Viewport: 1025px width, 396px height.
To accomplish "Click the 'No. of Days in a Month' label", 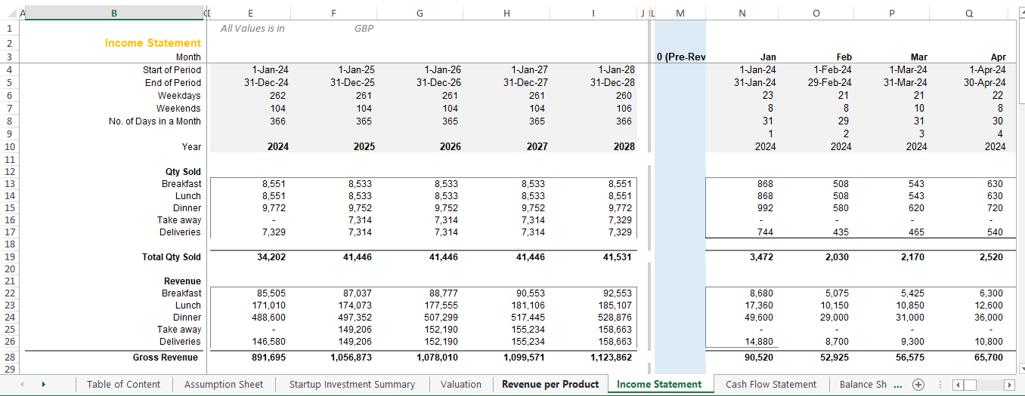I will [155, 121].
